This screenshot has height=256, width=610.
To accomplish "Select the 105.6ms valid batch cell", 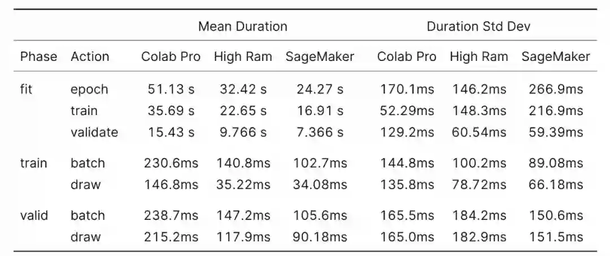I will point(320,215).
